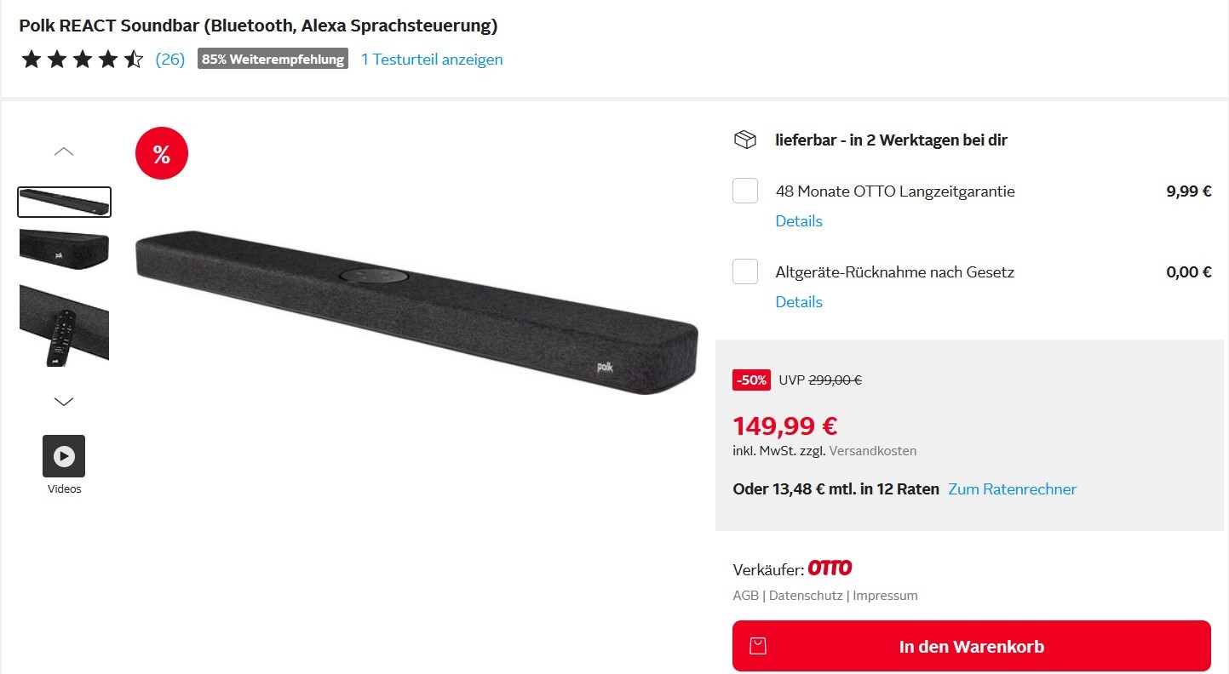This screenshot has height=674, width=1229.
Task: Show next thumbnails with down chevron
Action: coord(64,401)
